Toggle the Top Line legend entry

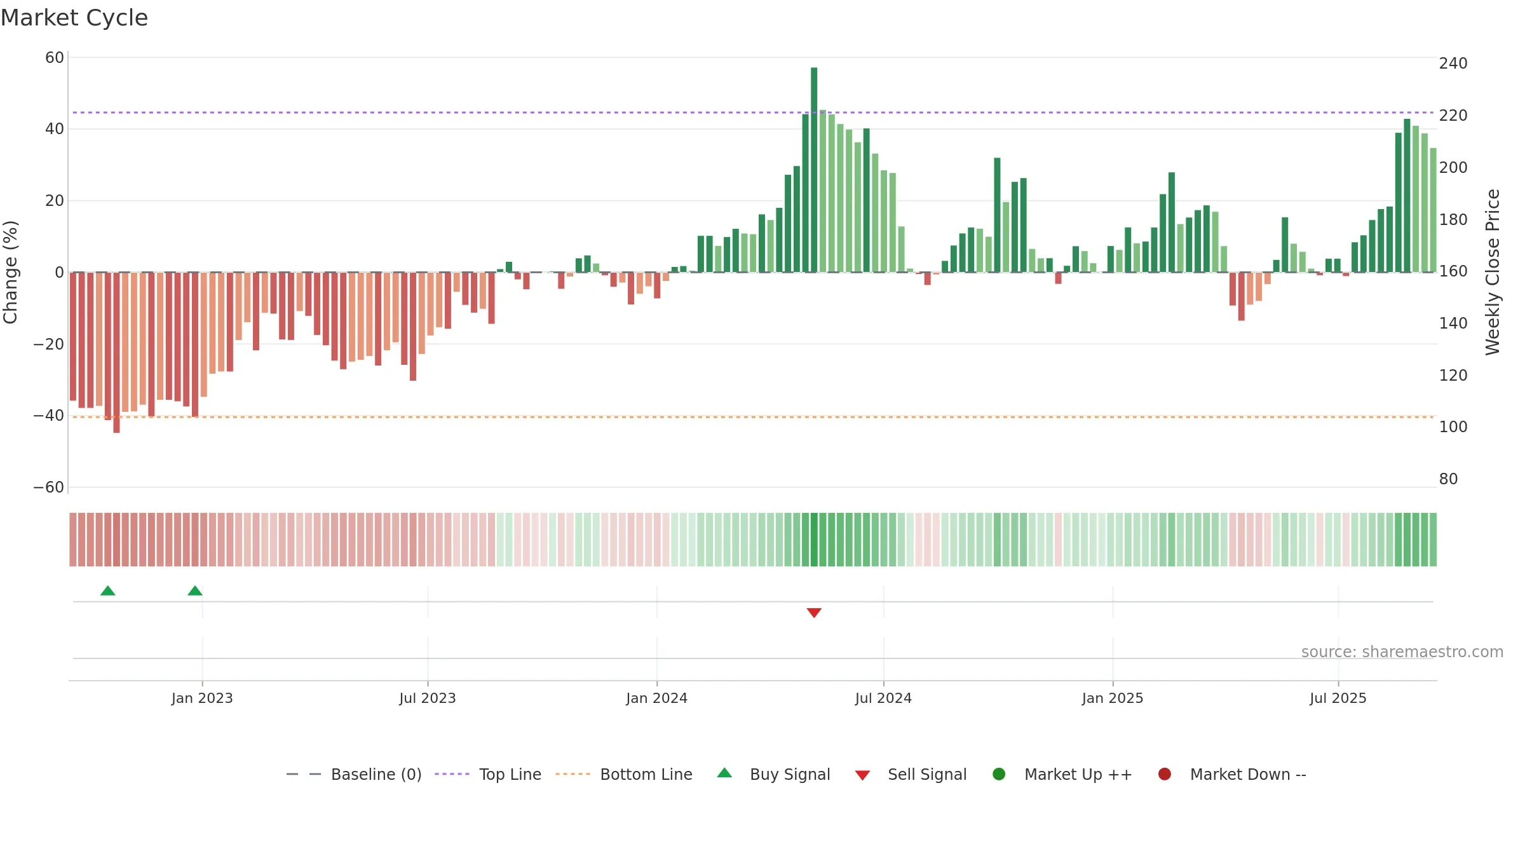[488, 774]
